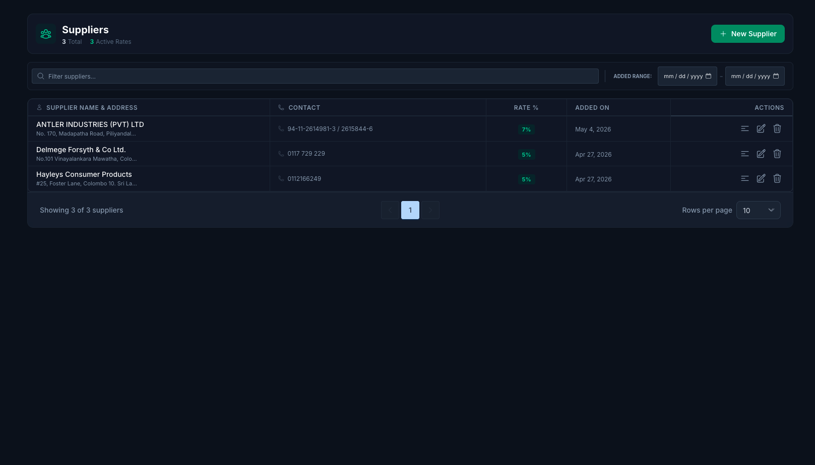Click the 3 Active Rates counter
This screenshot has width=815, height=465.
[x=110, y=42]
